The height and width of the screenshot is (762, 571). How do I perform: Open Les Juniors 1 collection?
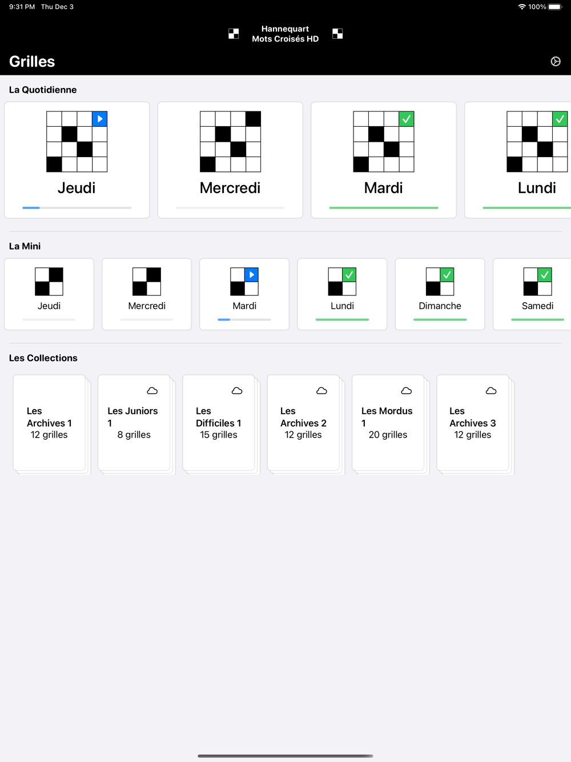pos(135,424)
